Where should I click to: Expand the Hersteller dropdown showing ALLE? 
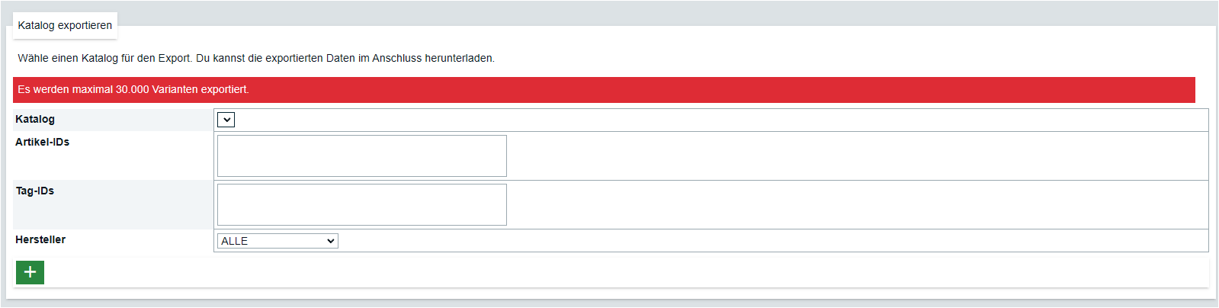tap(277, 241)
